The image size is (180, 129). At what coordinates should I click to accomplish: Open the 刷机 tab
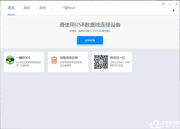(27, 8)
